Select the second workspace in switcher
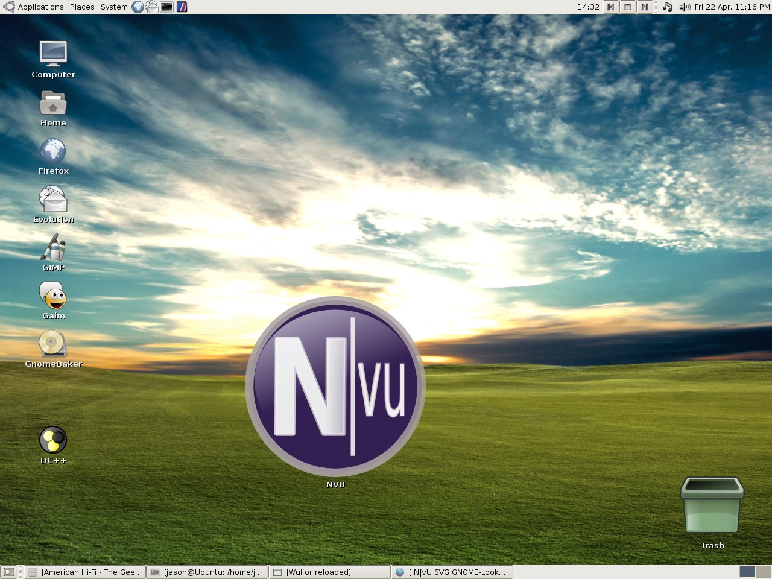Screen dimensions: 772x579 pyautogui.click(x=763, y=572)
